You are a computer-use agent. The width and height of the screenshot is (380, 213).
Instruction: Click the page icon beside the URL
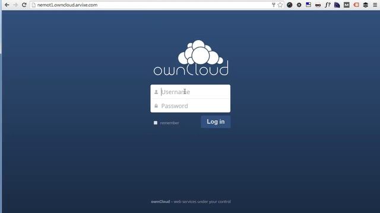click(34, 5)
